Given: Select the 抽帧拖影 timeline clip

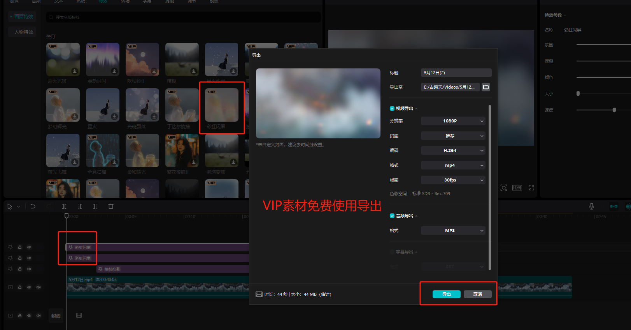Looking at the screenshot, I should 173,269.
